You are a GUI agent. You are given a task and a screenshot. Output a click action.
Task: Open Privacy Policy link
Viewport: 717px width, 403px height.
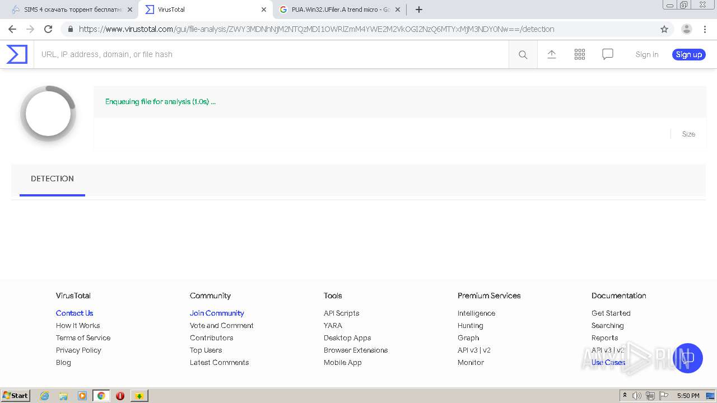(78, 350)
